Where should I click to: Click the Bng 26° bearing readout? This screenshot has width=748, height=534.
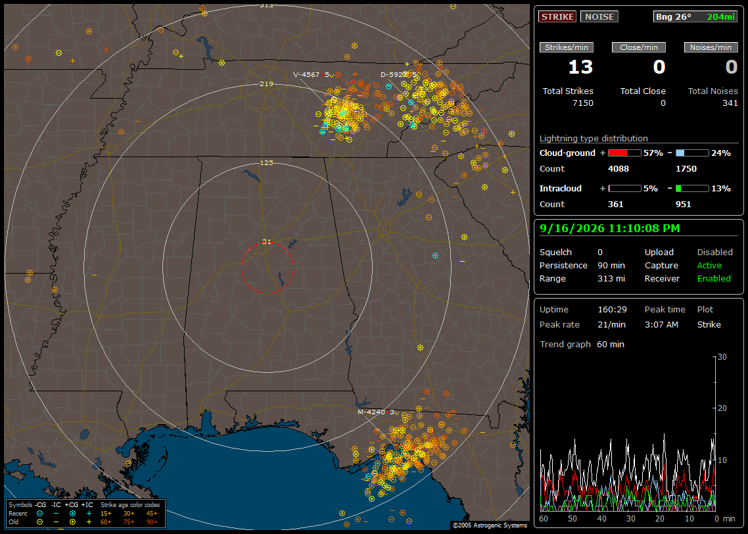coord(674,16)
